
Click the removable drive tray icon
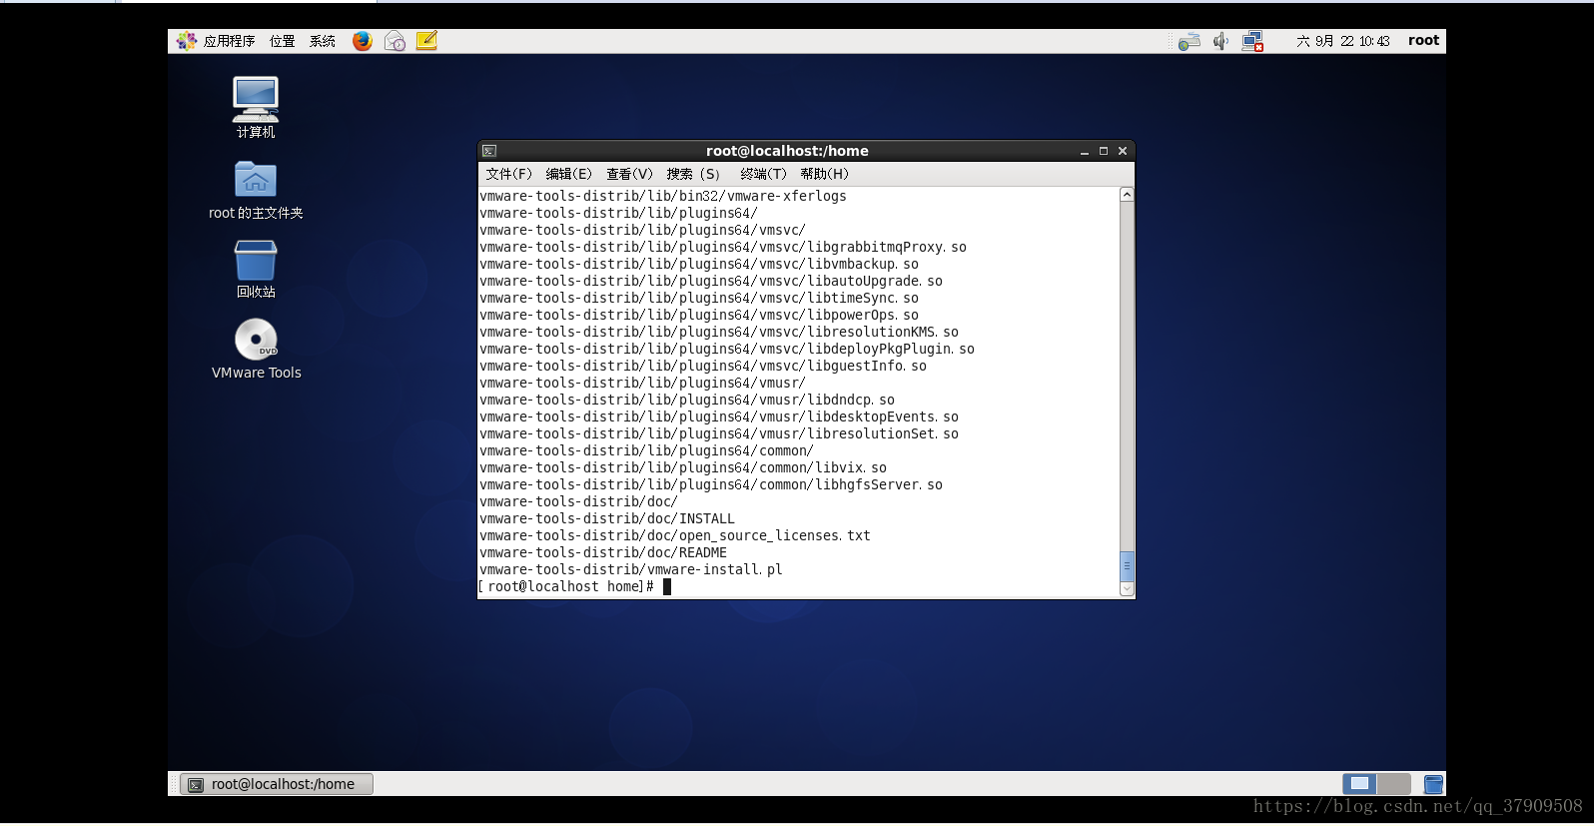click(x=1189, y=41)
